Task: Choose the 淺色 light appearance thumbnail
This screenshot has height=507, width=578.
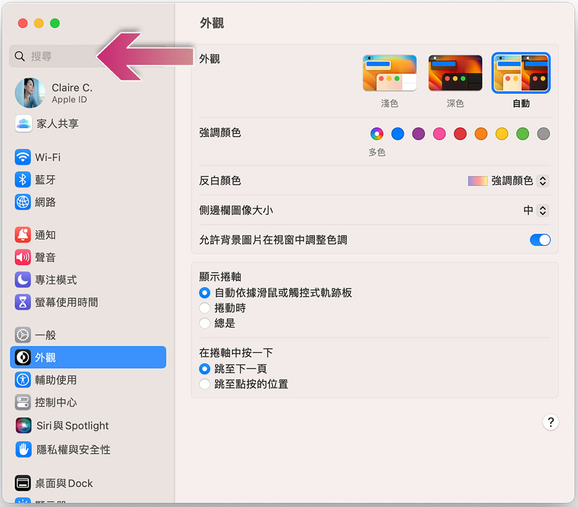Action: click(390, 73)
